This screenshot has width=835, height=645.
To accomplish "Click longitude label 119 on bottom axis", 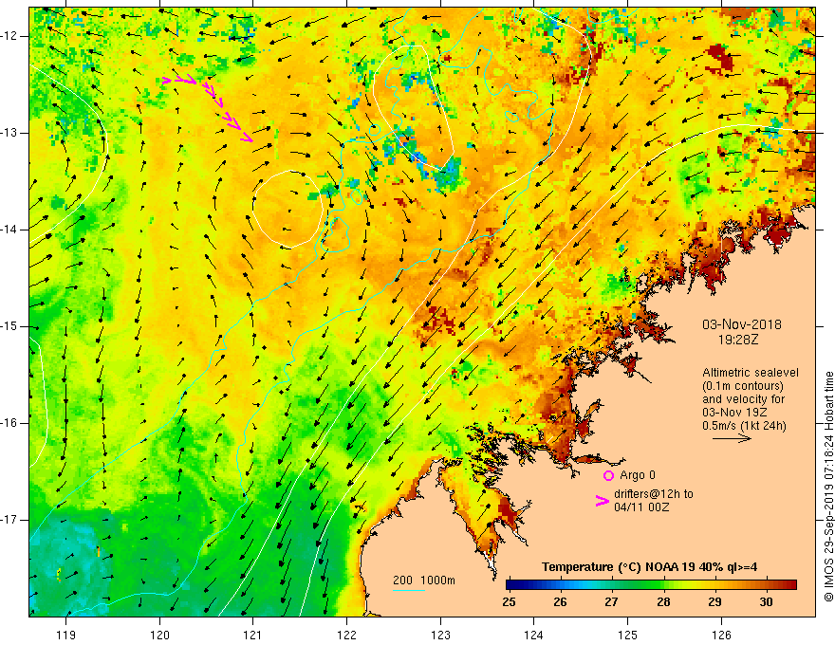I will pyautogui.click(x=66, y=635).
